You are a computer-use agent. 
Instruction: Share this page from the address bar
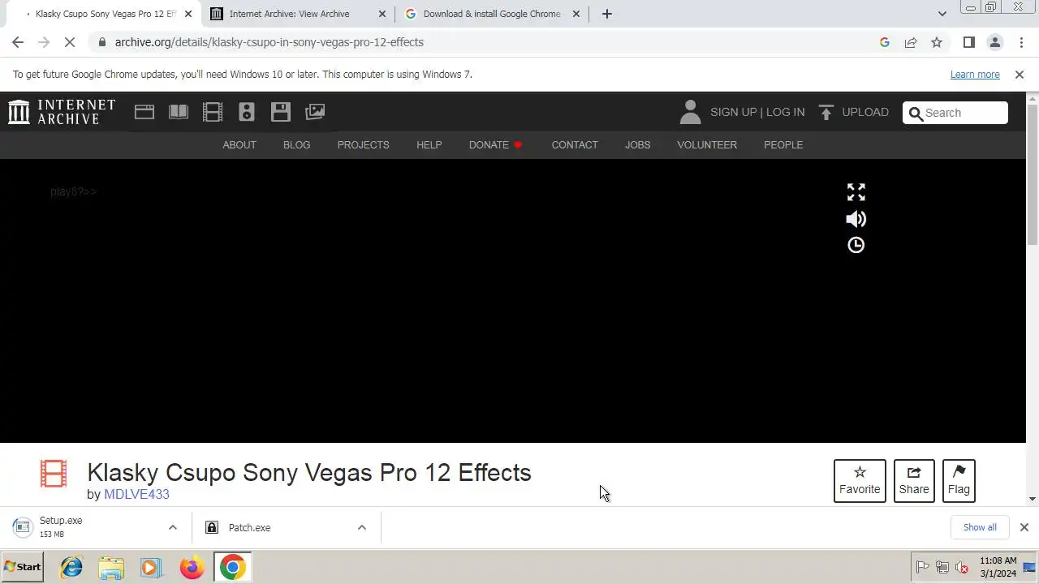click(911, 42)
